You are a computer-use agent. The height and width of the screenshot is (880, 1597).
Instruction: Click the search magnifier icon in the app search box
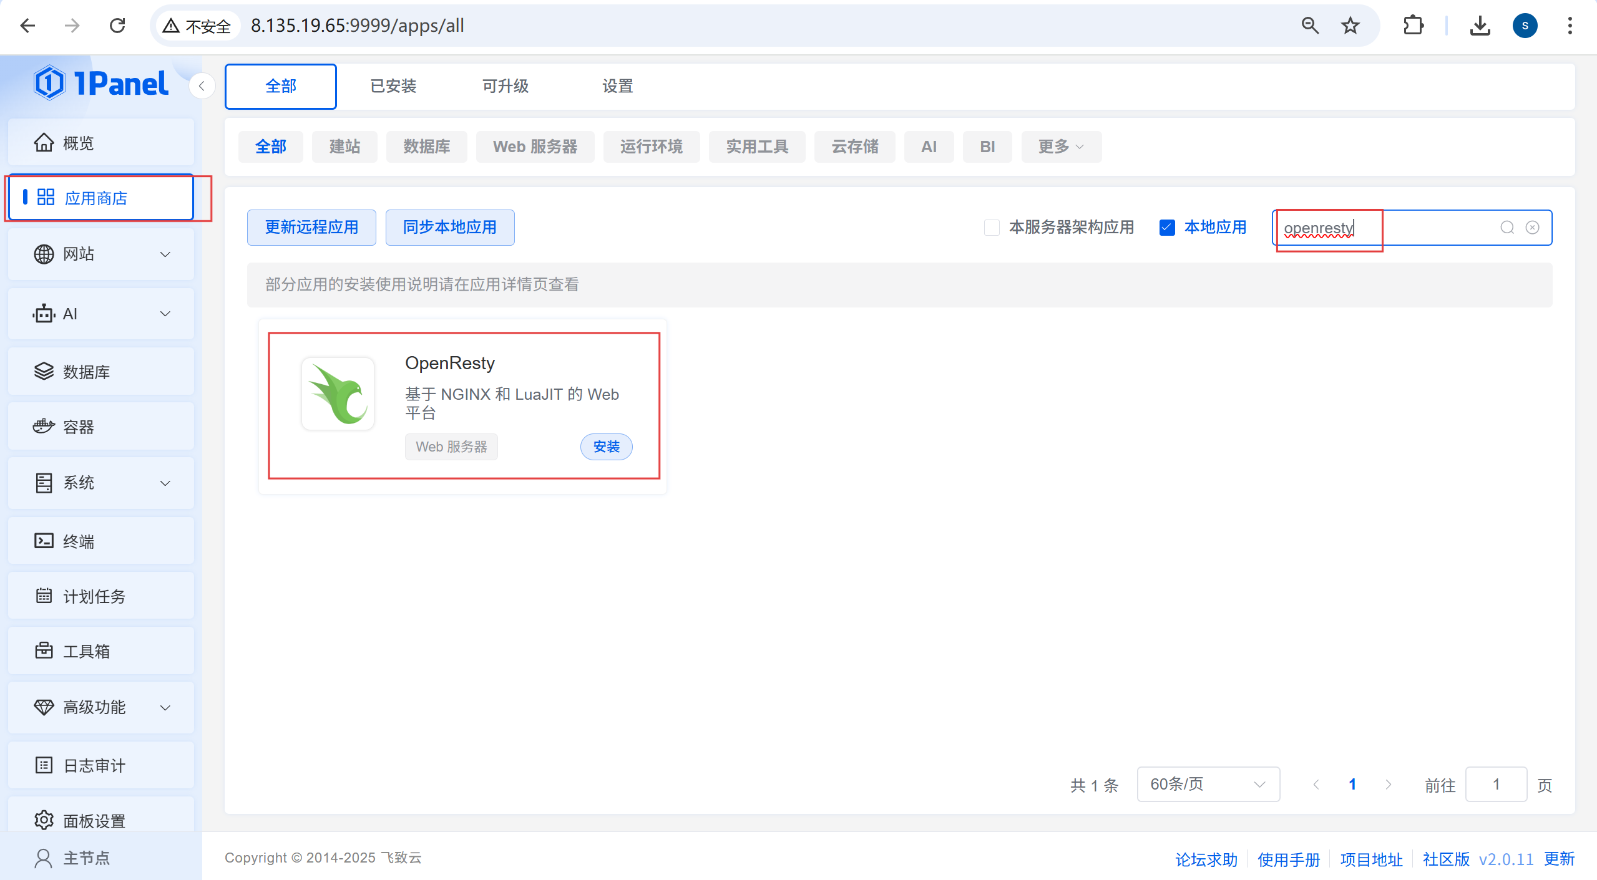tap(1507, 228)
